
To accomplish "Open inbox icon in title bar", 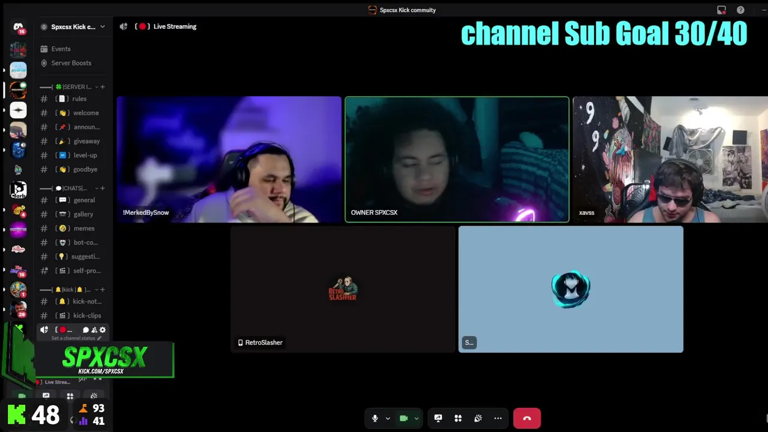I will (x=721, y=10).
